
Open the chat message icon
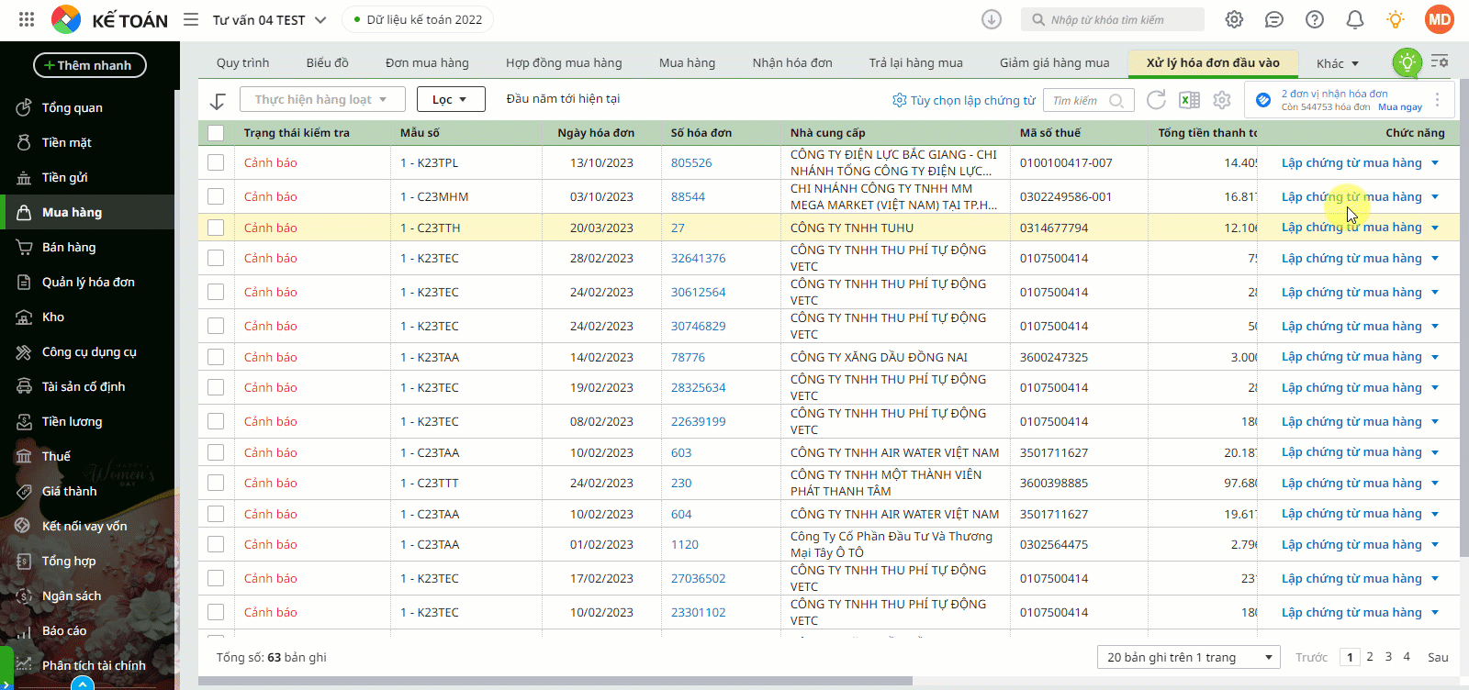1274,19
